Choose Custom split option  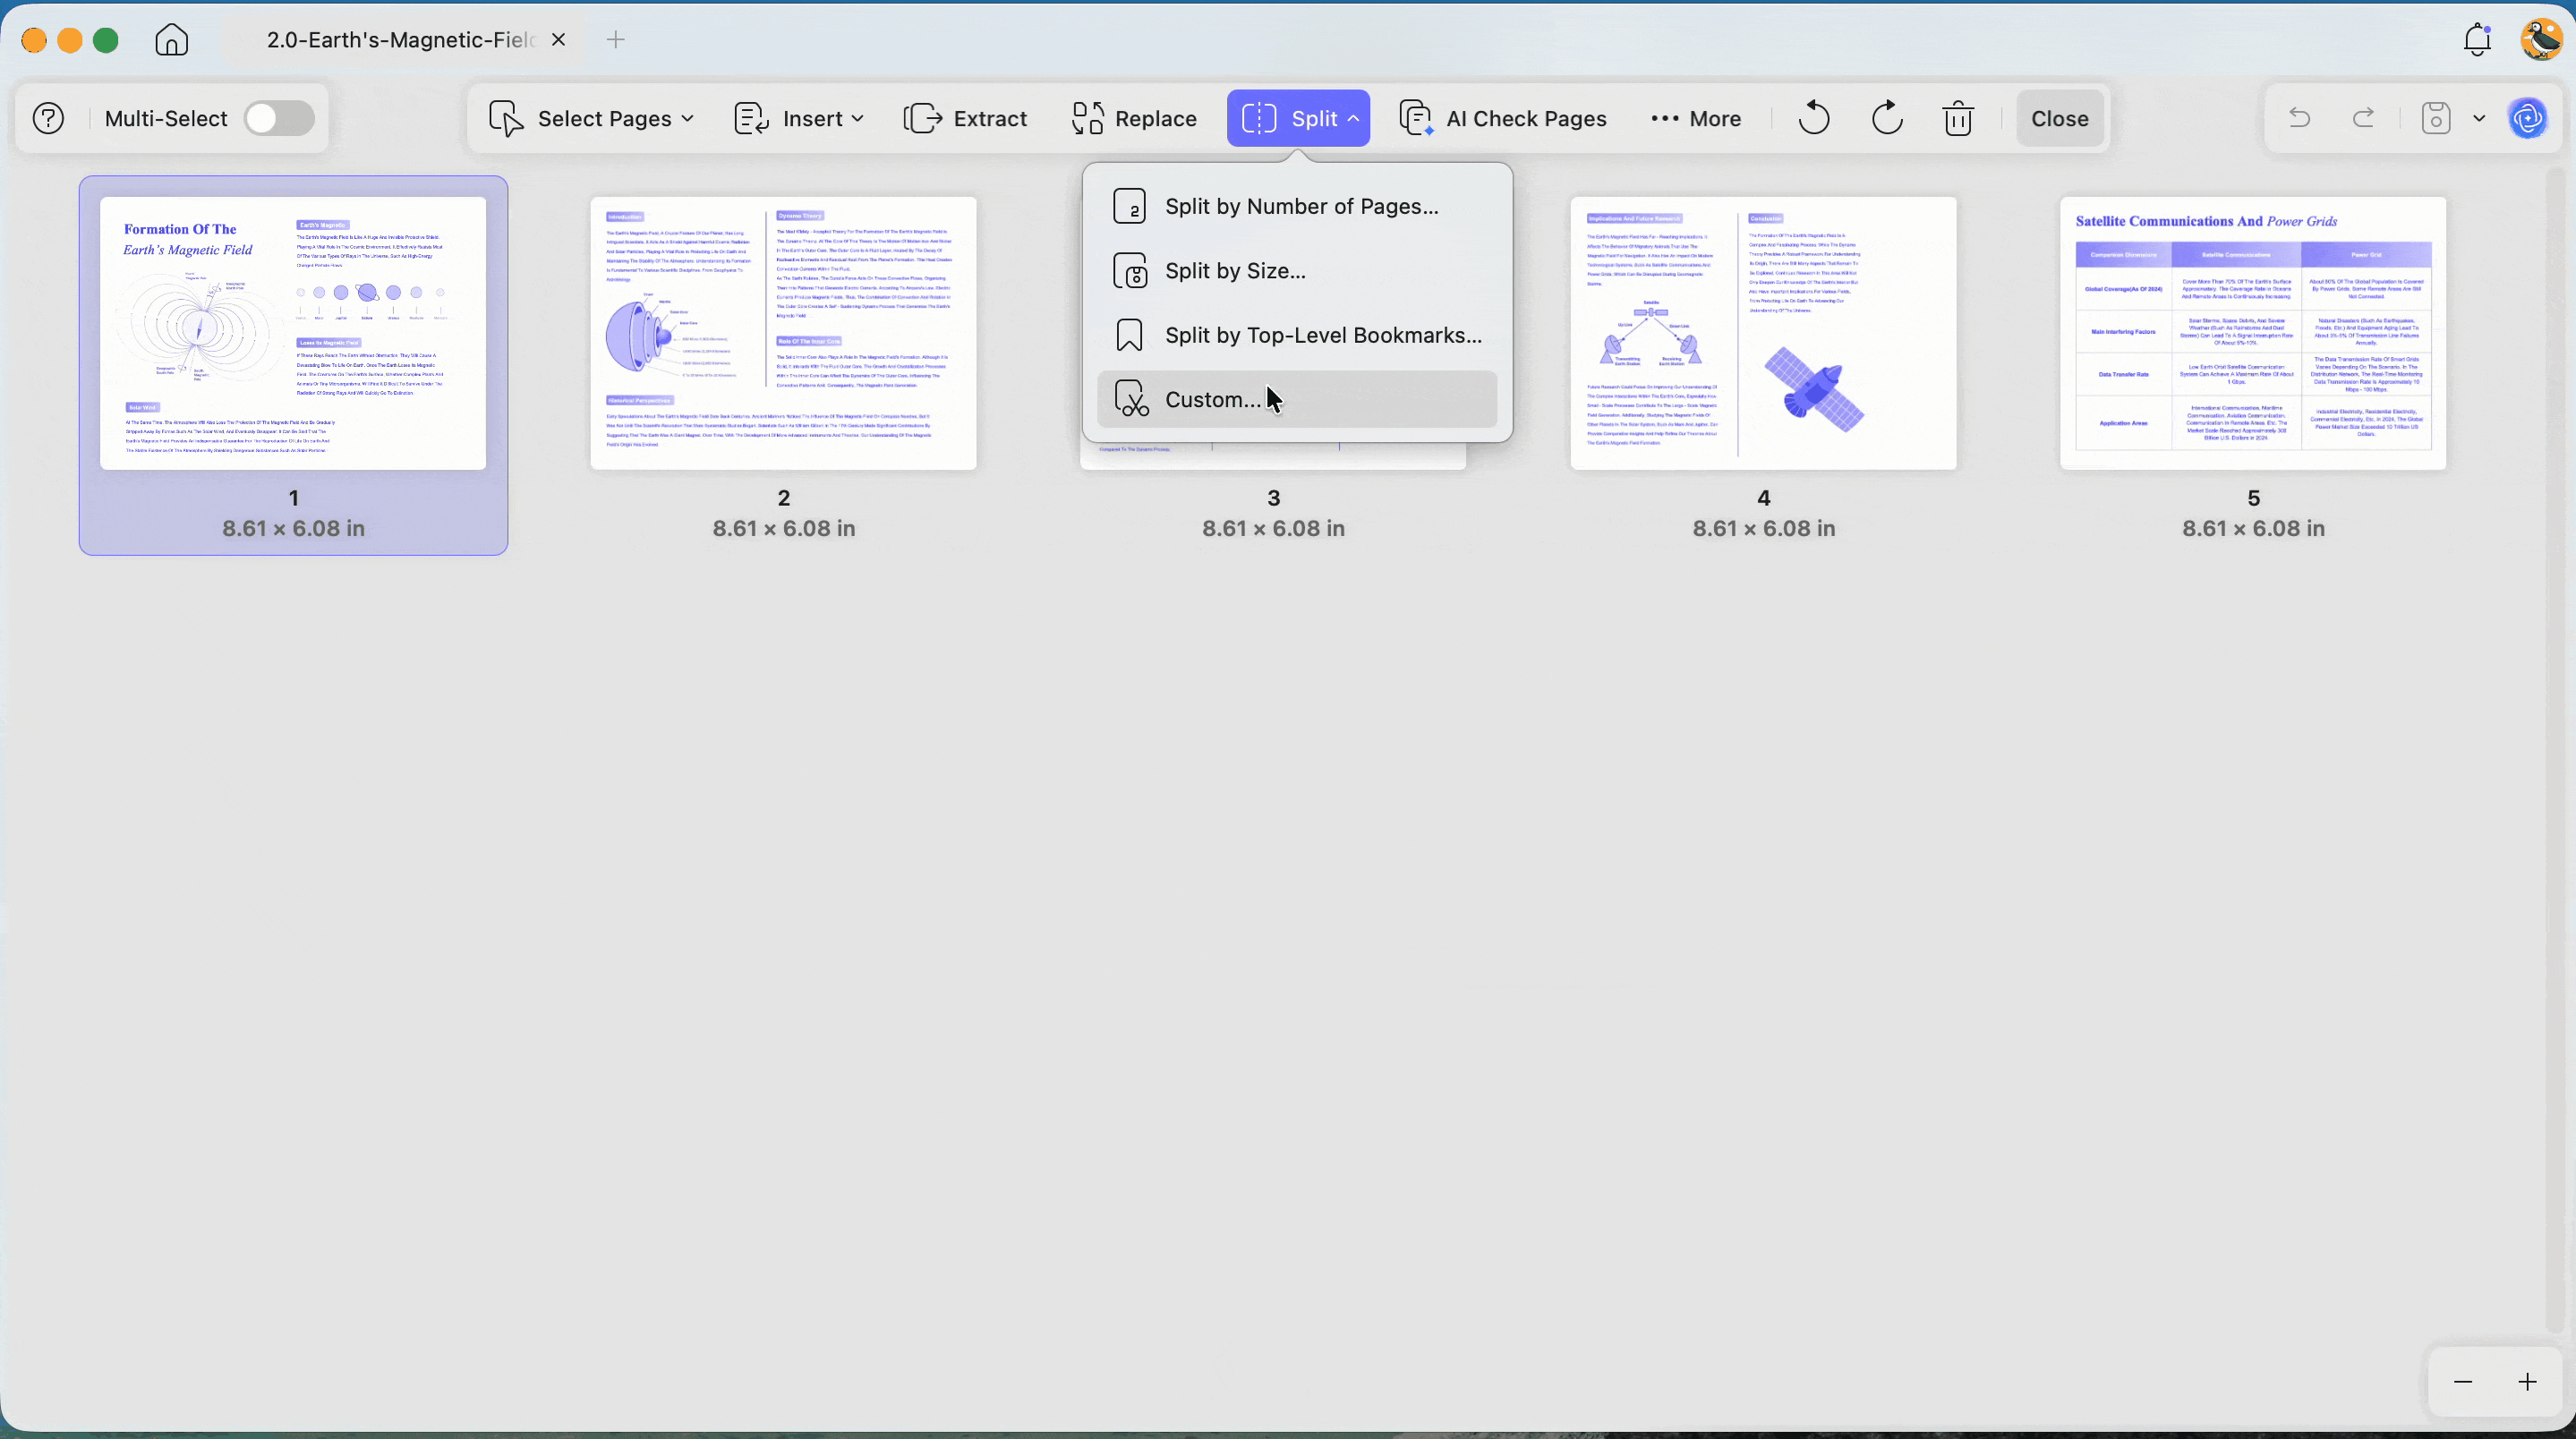(x=1297, y=399)
